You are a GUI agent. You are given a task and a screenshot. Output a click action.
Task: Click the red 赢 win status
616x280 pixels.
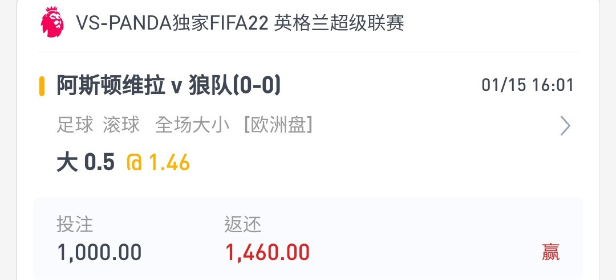pyautogui.click(x=550, y=252)
